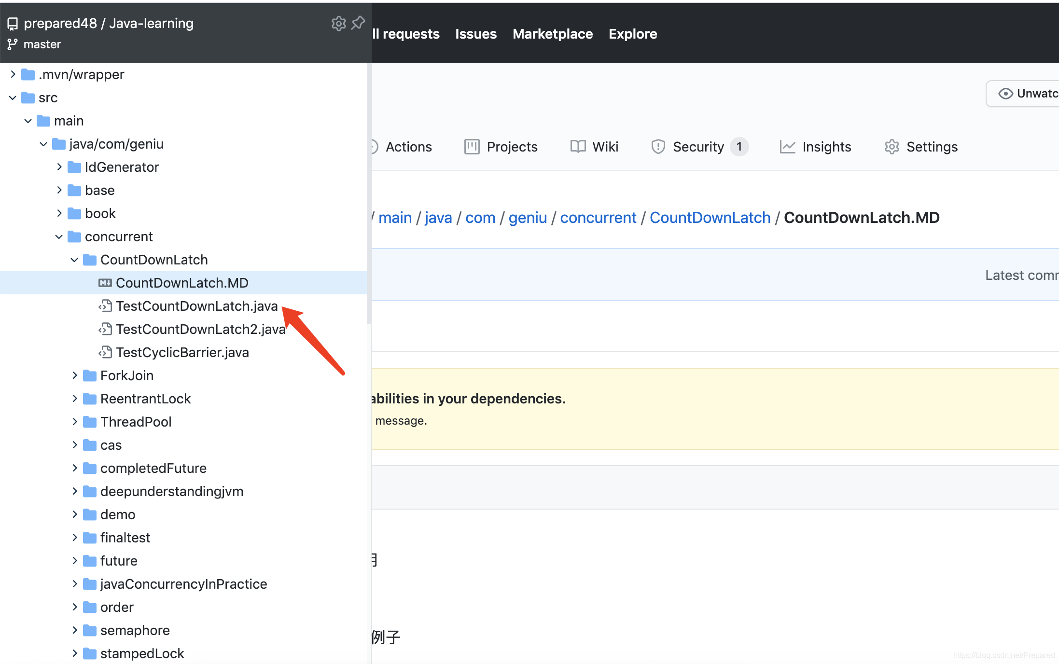
Task: Click the master branch icon
Action: coord(13,44)
